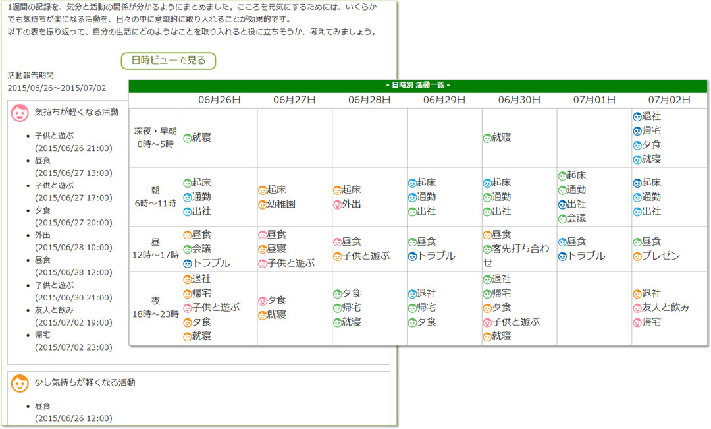This screenshot has height=429, width=711.
Task: Click the 2015/06/26 12:00 lunch entry
Action: pos(74,413)
